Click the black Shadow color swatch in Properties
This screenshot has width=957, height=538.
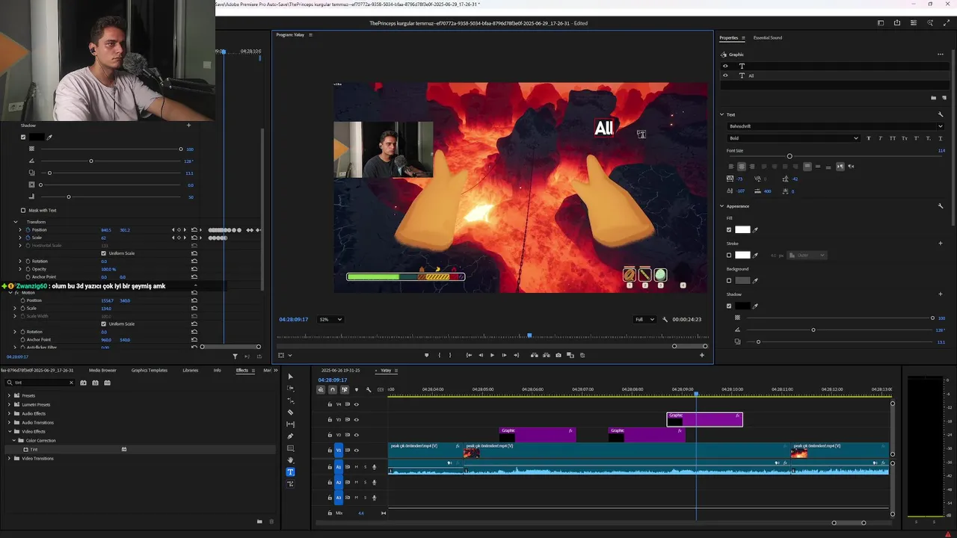point(742,306)
